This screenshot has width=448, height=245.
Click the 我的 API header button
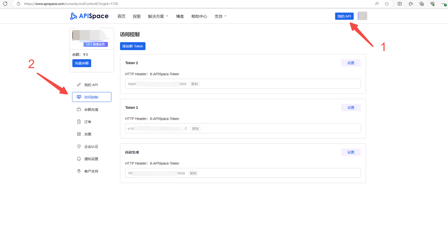[x=344, y=16]
